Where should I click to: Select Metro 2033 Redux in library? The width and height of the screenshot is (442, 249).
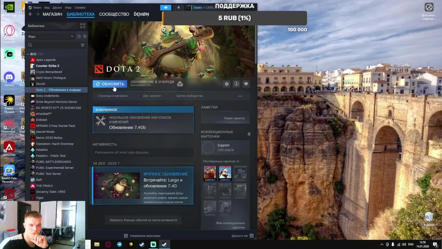pos(49,138)
